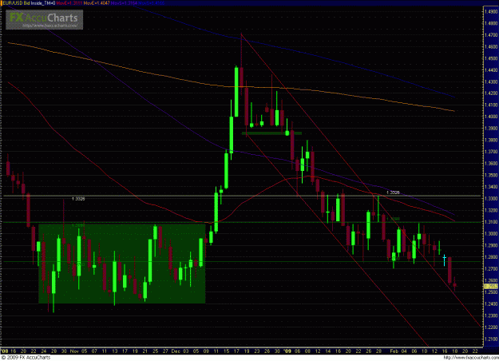499x361 pixels.
Task: Click the 1.4900 price axis label
Action: click(x=491, y=11)
